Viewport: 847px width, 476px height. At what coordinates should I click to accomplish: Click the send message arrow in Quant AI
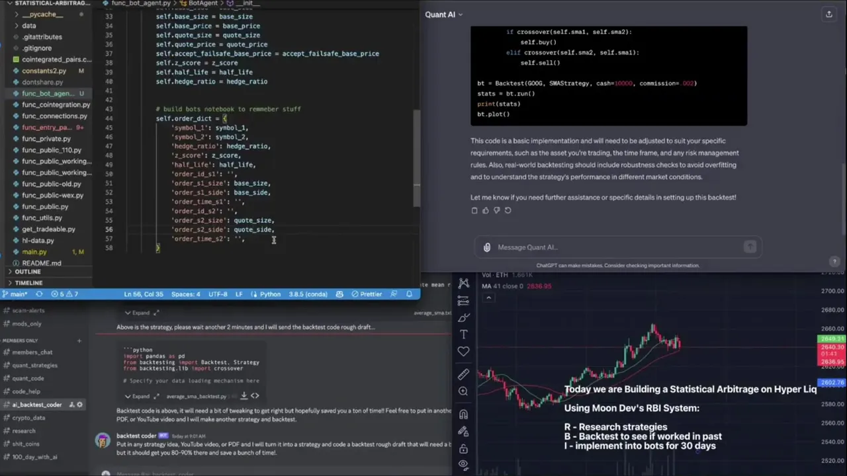coord(750,247)
